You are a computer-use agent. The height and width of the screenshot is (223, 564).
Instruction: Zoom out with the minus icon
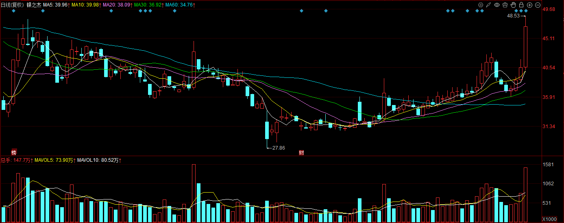coord(538,5)
